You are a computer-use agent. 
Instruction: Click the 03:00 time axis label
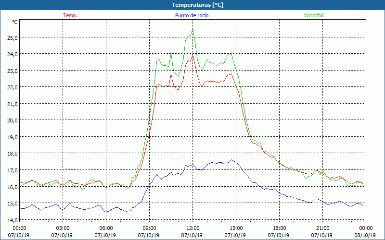click(x=63, y=228)
